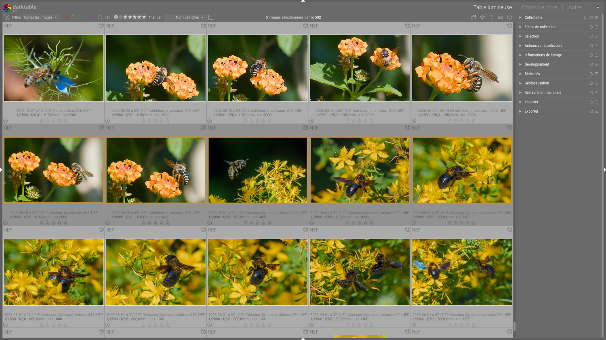The image size is (606, 340).
Task: Expand the Sélection module
Action: coord(520,36)
